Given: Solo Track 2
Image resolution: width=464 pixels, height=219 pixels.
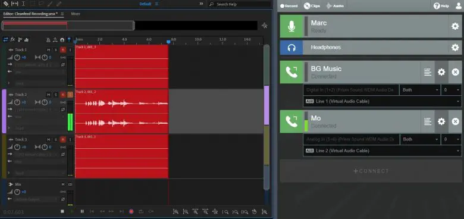Looking at the screenshot, I should point(56,95).
